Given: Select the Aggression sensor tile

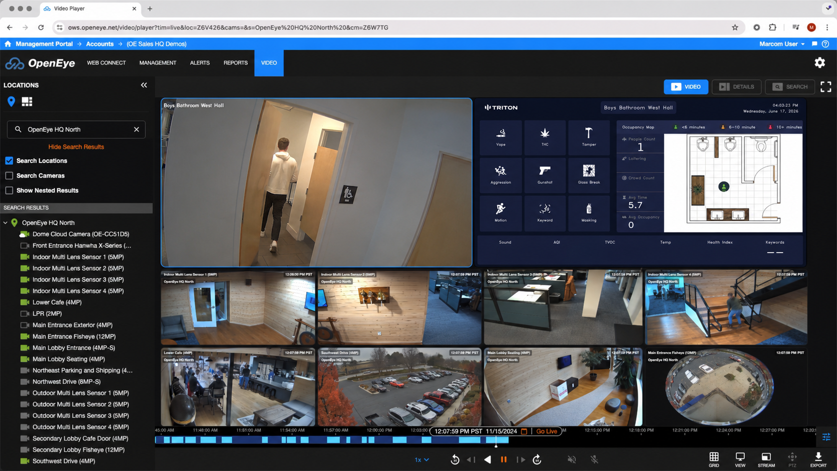Looking at the screenshot, I should (501, 175).
